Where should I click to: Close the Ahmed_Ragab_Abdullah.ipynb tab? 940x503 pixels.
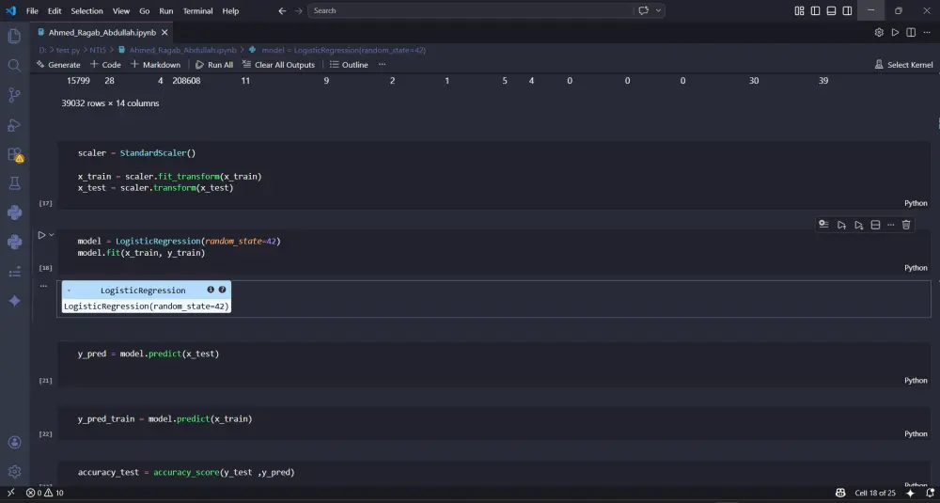164,32
